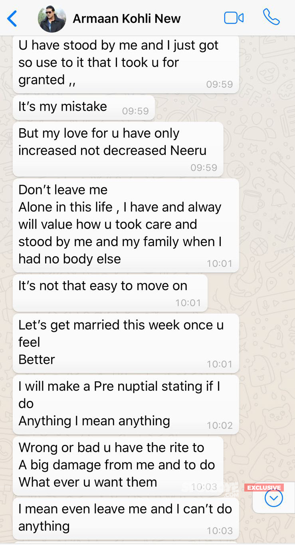The height and width of the screenshot is (545, 295).
Task: Tap the 09:59 timestamp under "It's my mistake"
Action: [135, 111]
